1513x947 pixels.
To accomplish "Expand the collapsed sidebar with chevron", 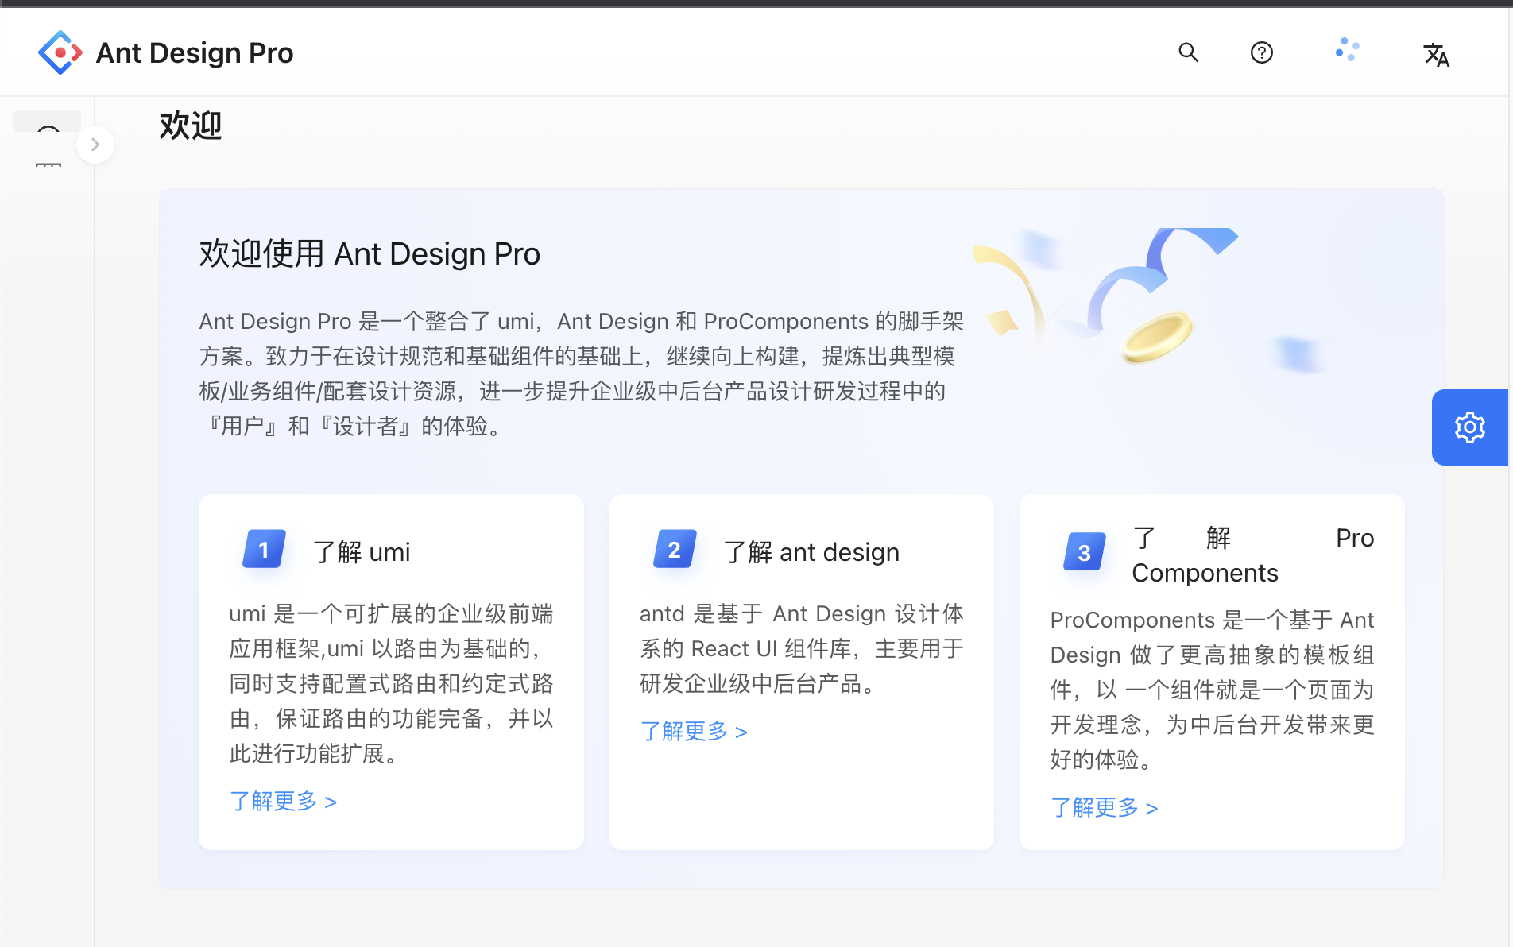I will tap(95, 145).
